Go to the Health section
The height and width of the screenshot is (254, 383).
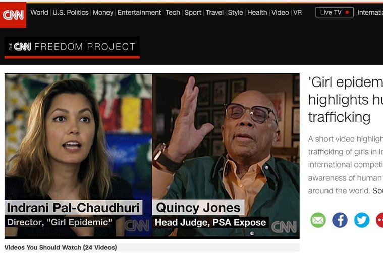pos(257,12)
